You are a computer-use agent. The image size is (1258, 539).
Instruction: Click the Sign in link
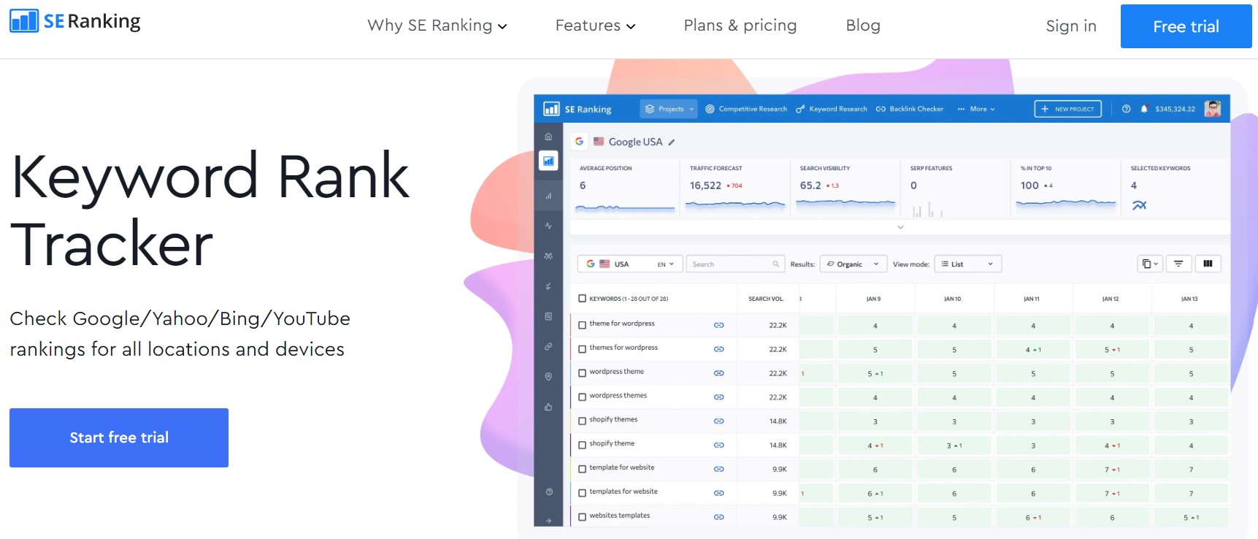[x=1071, y=26]
